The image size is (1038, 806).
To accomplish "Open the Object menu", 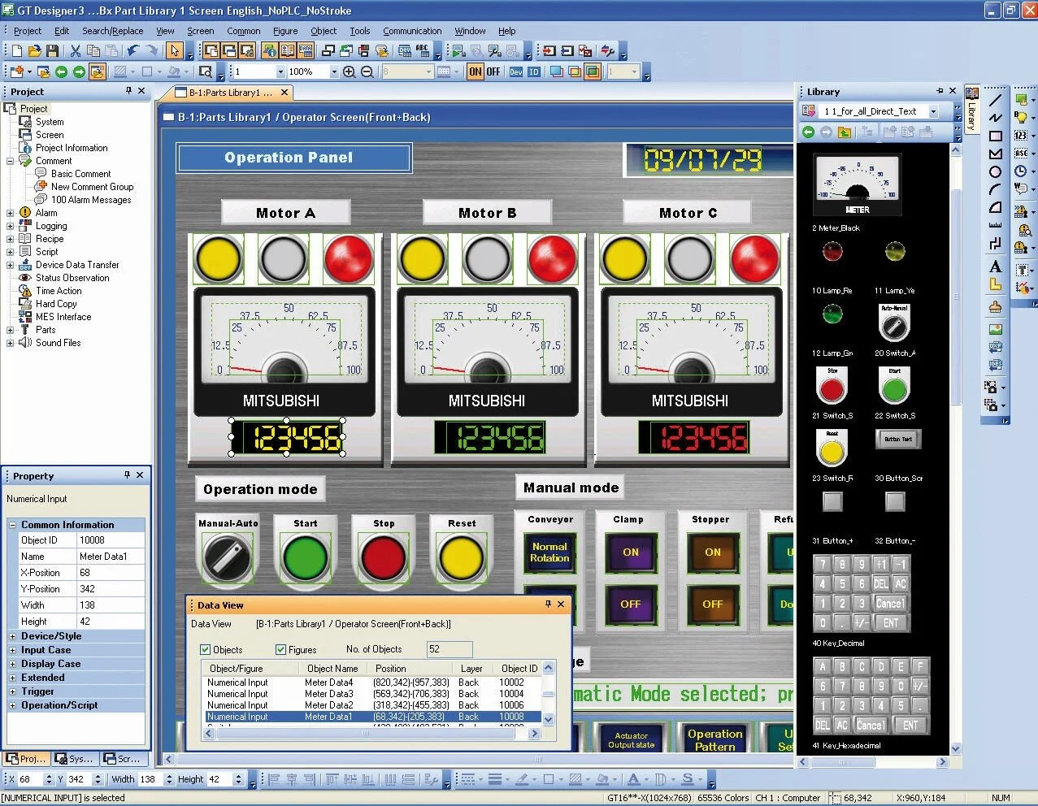I will coord(324,31).
